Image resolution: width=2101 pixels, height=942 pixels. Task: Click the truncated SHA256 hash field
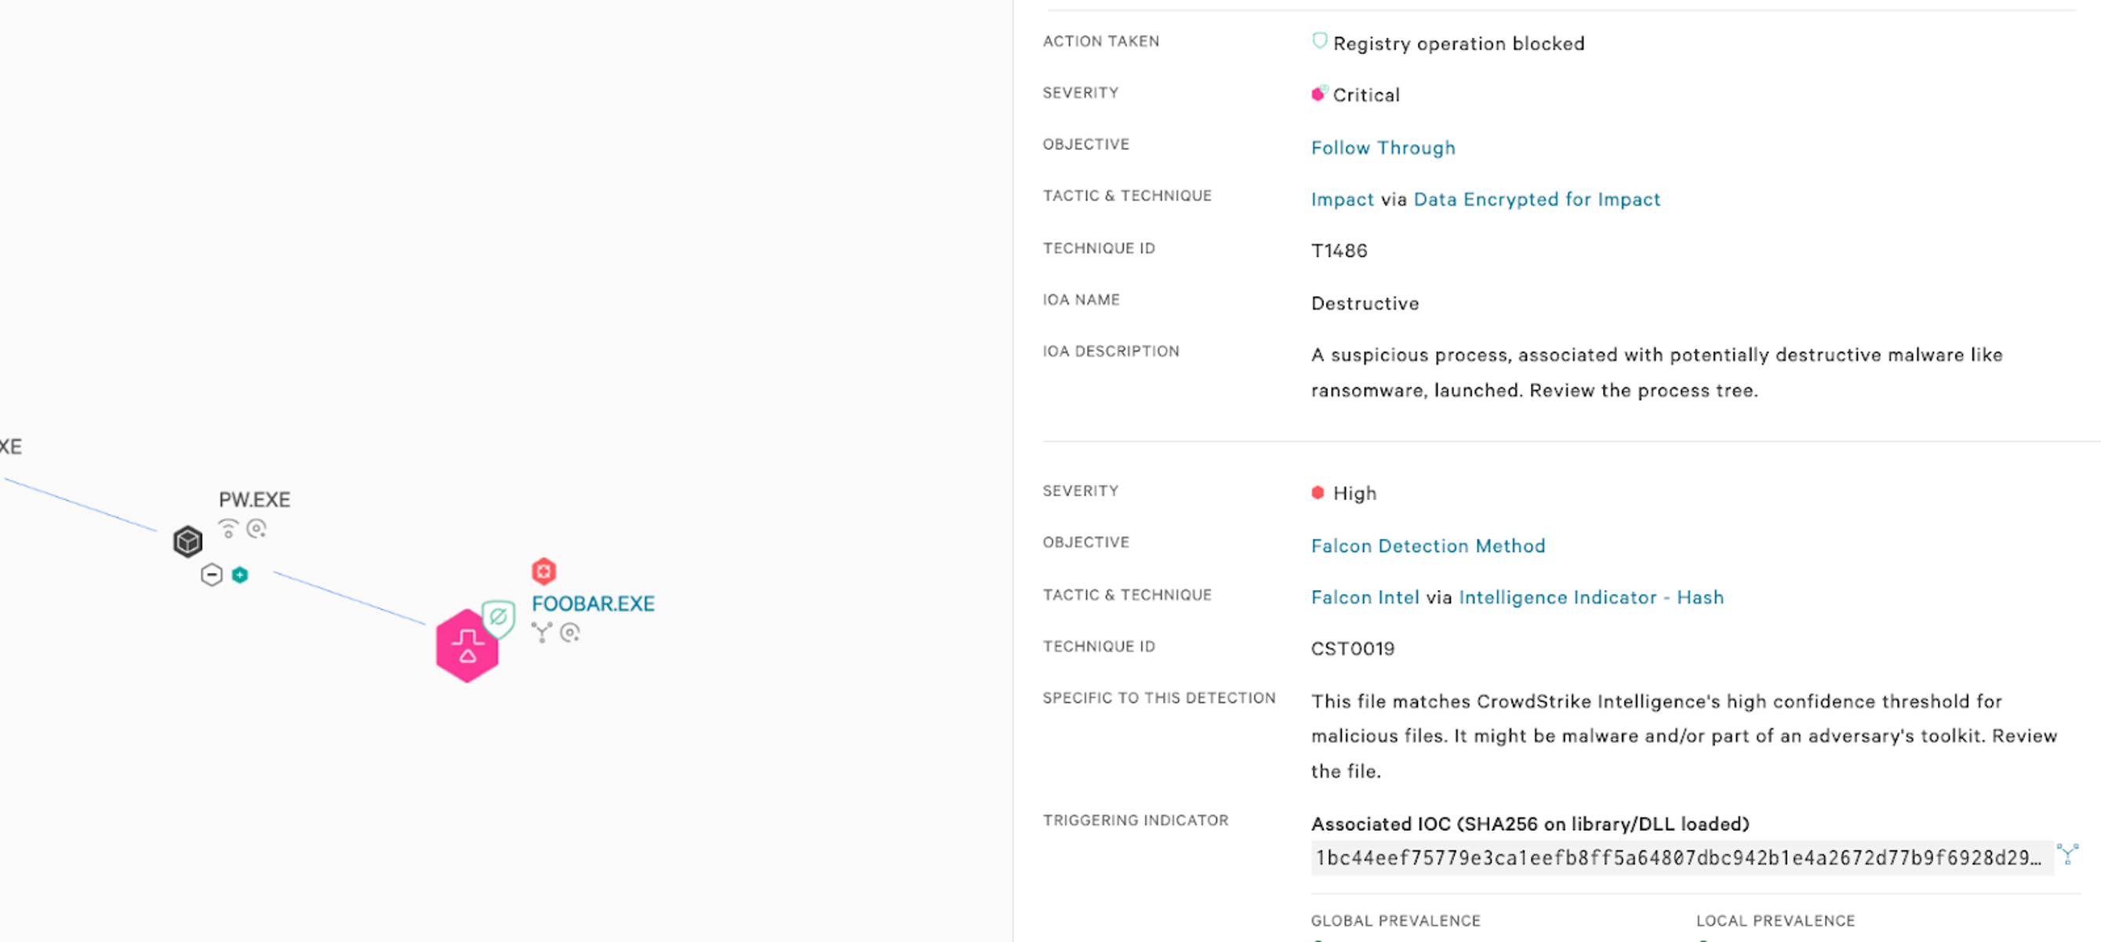click(1680, 858)
